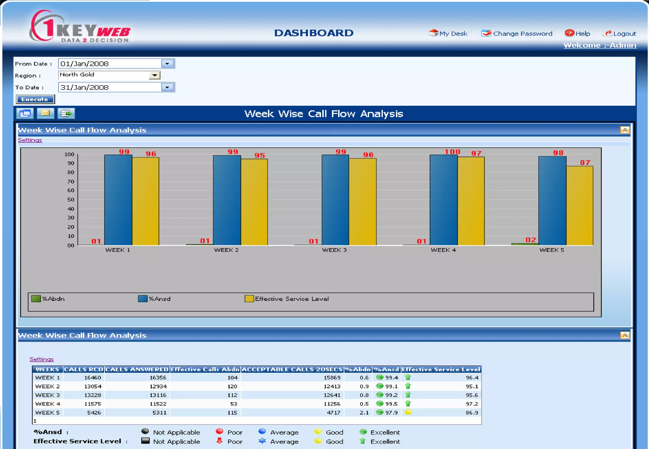Click the green %Abdn legend swatch

point(36,299)
